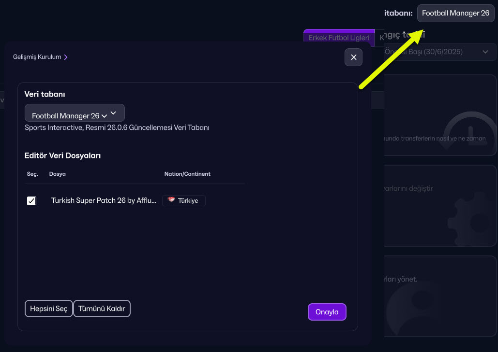This screenshot has width=498, height=352.
Task: Select the Turkish Super Patch 26 file name
Action: coord(104,201)
